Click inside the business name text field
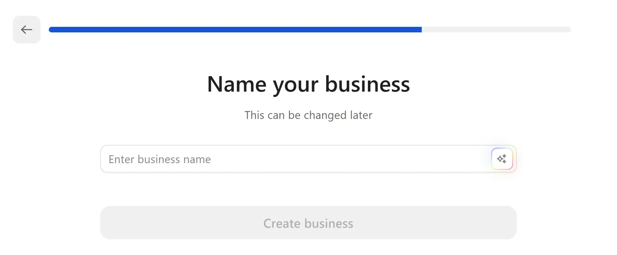The image size is (617, 255). pyautogui.click(x=278, y=159)
